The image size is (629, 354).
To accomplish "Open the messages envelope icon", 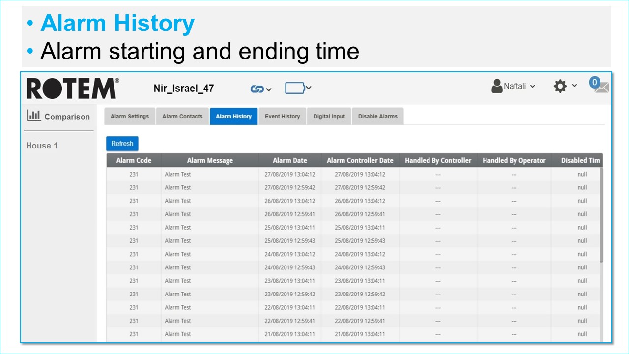I will pos(600,87).
